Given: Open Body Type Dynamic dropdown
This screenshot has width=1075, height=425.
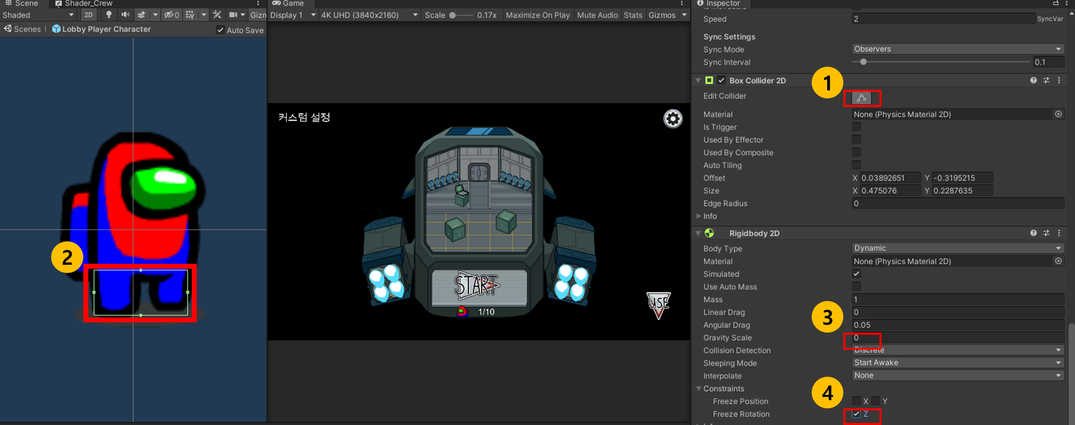Looking at the screenshot, I should tap(958, 248).
